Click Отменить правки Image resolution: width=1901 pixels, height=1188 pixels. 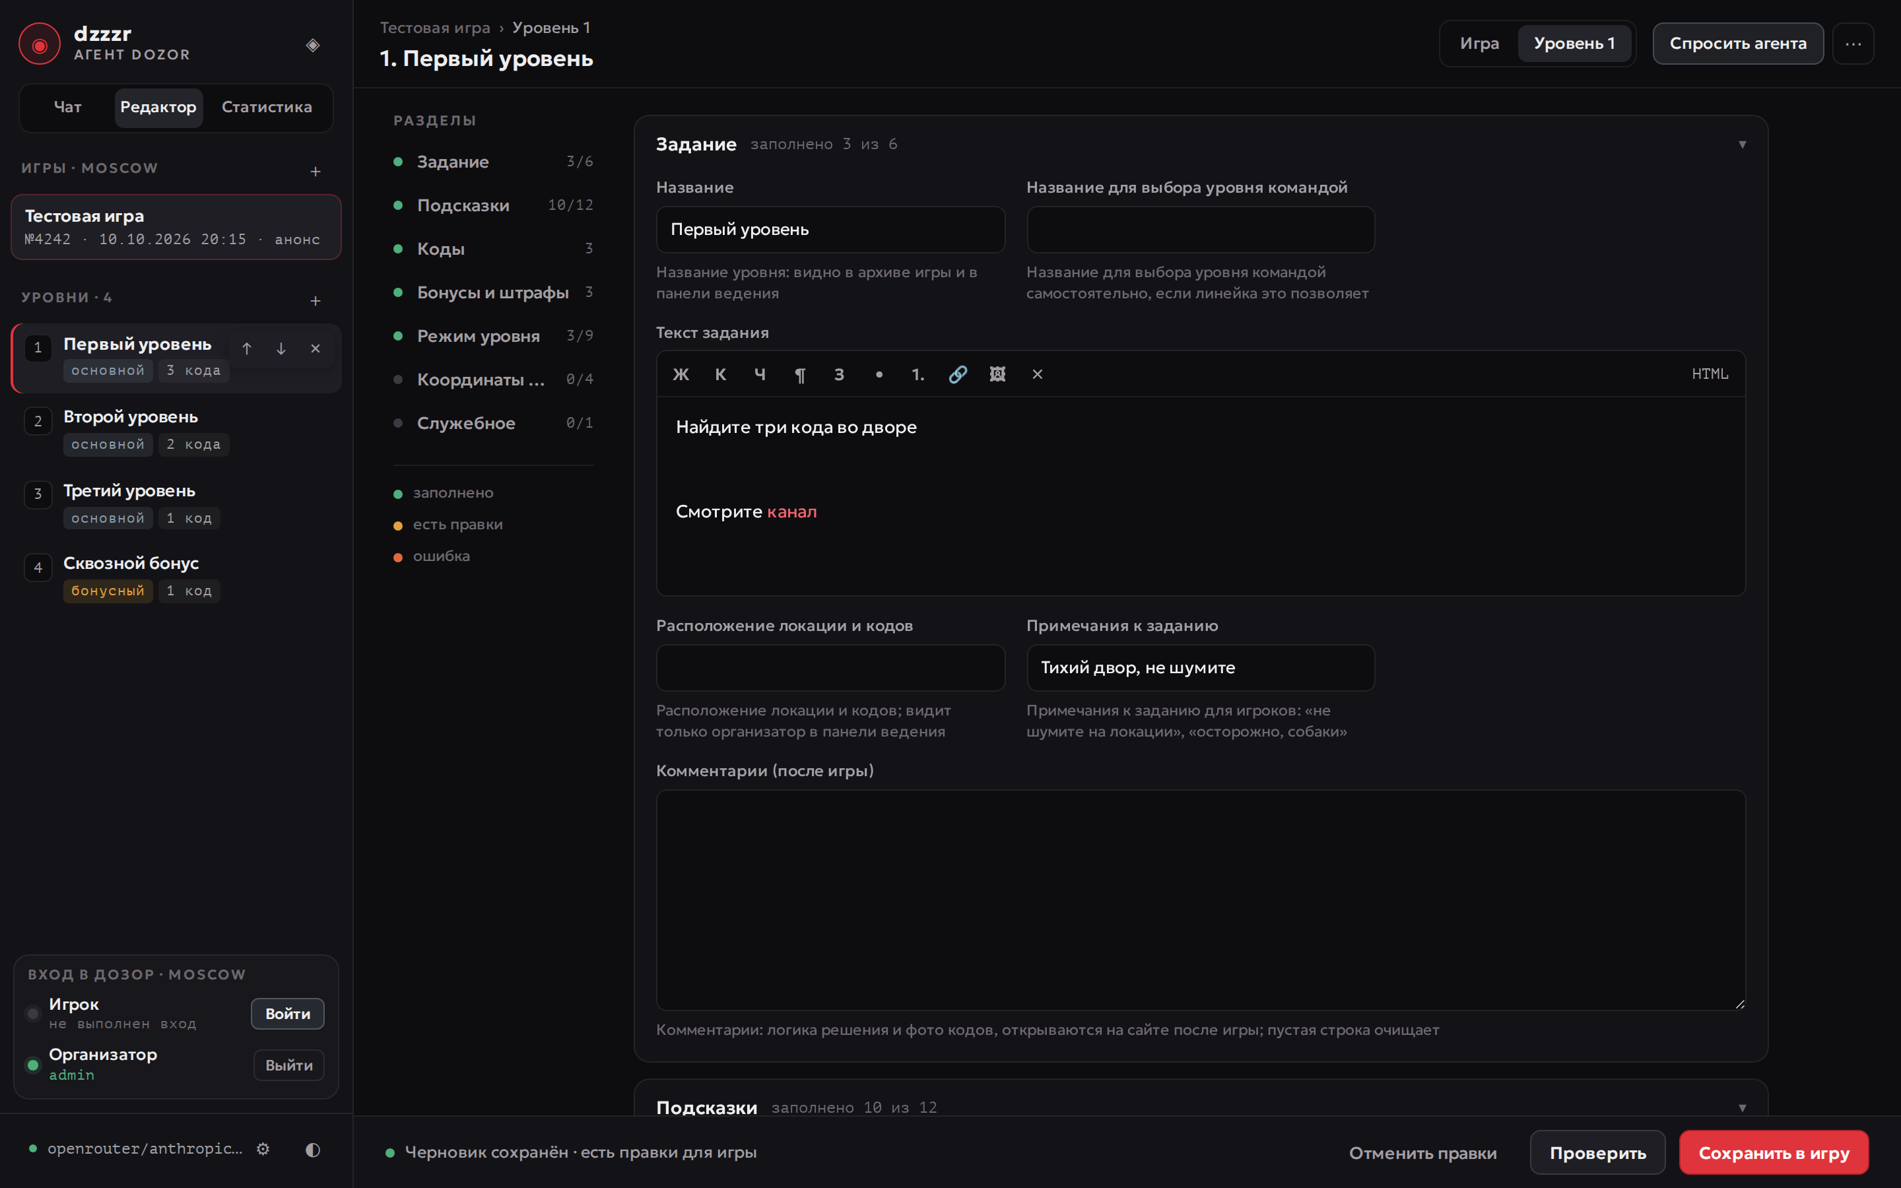click(1422, 1152)
